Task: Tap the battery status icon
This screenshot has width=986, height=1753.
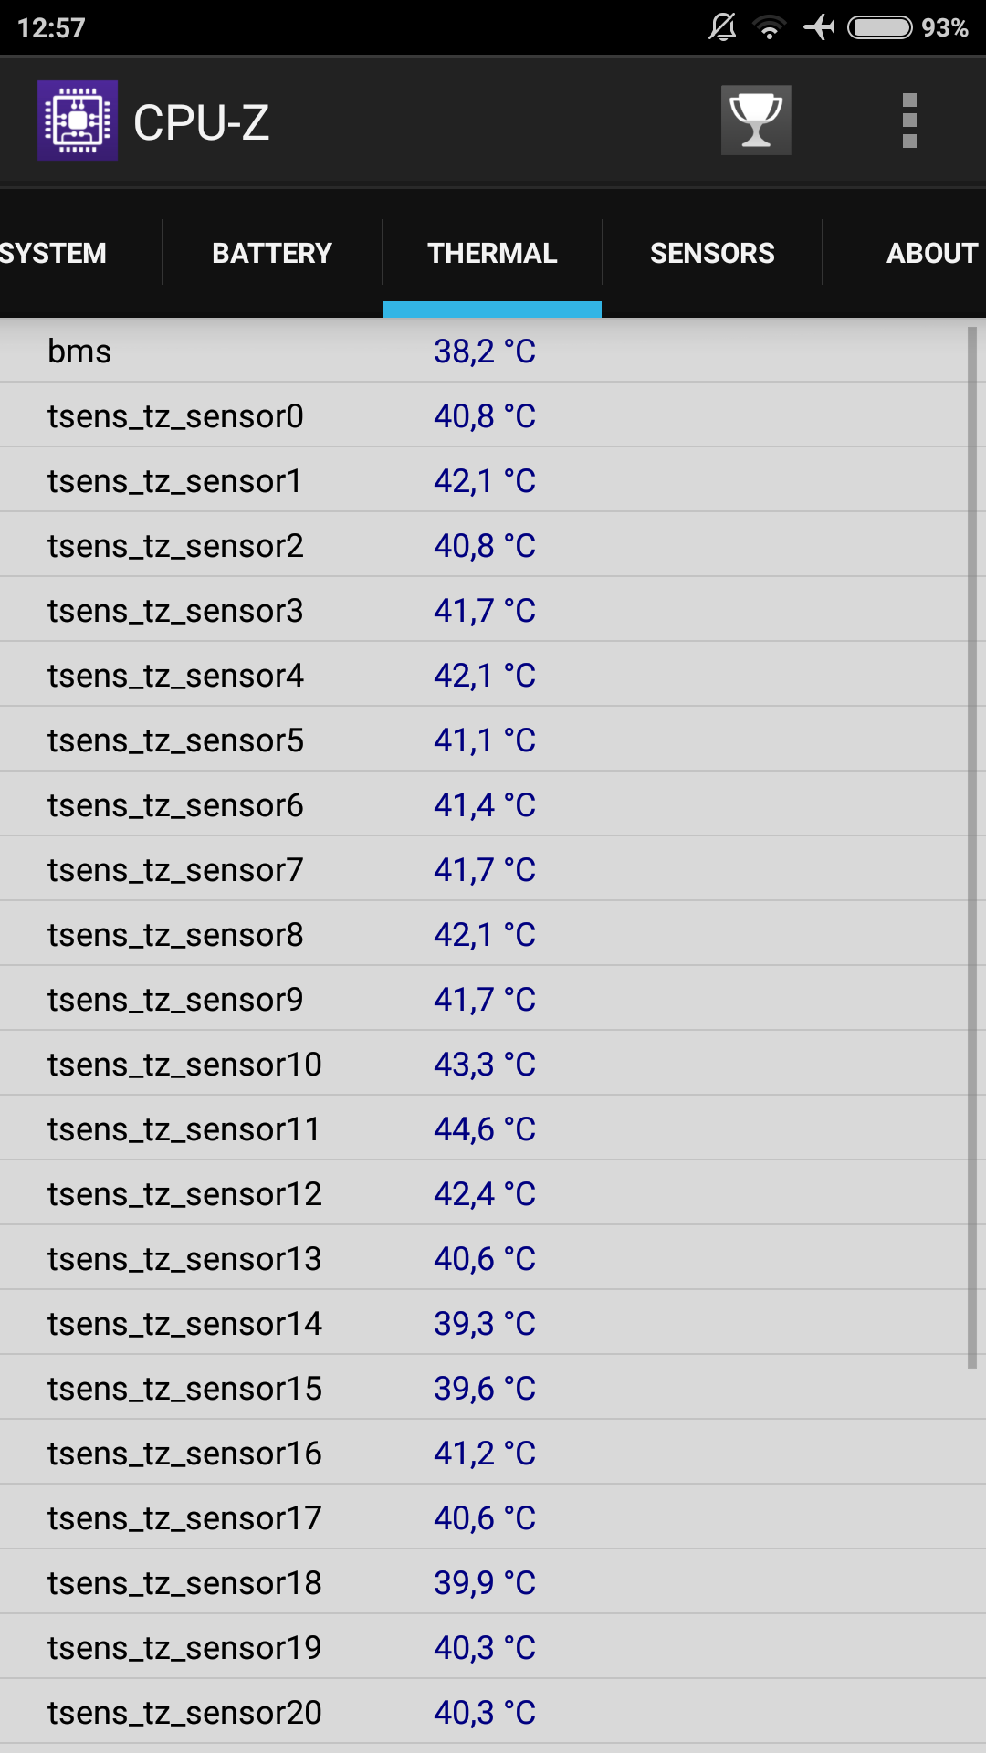Action: click(x=879, y=27)
